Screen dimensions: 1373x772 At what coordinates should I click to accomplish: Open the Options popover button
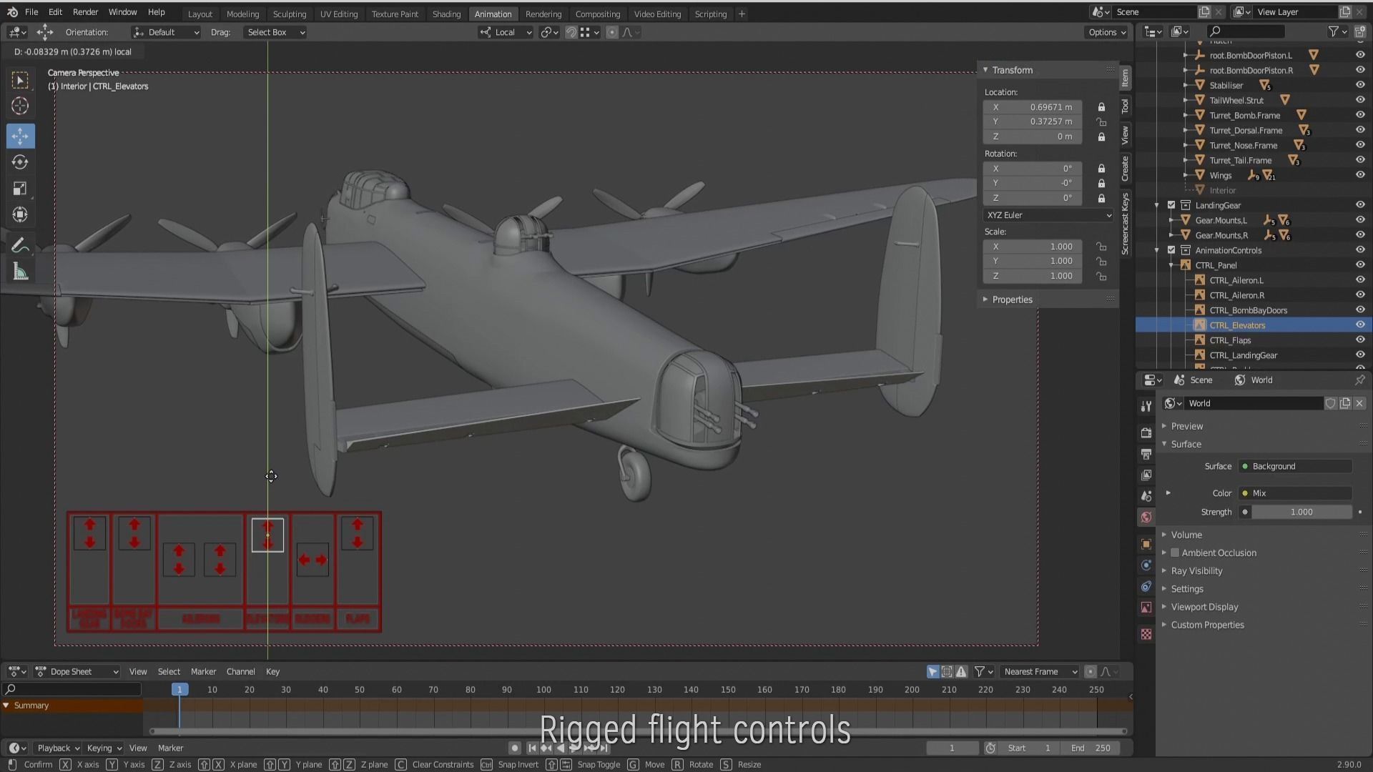pyautogui.click(x=1106, y=32)
